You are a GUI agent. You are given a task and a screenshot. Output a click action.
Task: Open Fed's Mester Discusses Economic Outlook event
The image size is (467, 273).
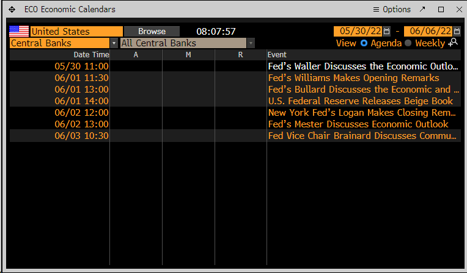[x=358, y=124]
